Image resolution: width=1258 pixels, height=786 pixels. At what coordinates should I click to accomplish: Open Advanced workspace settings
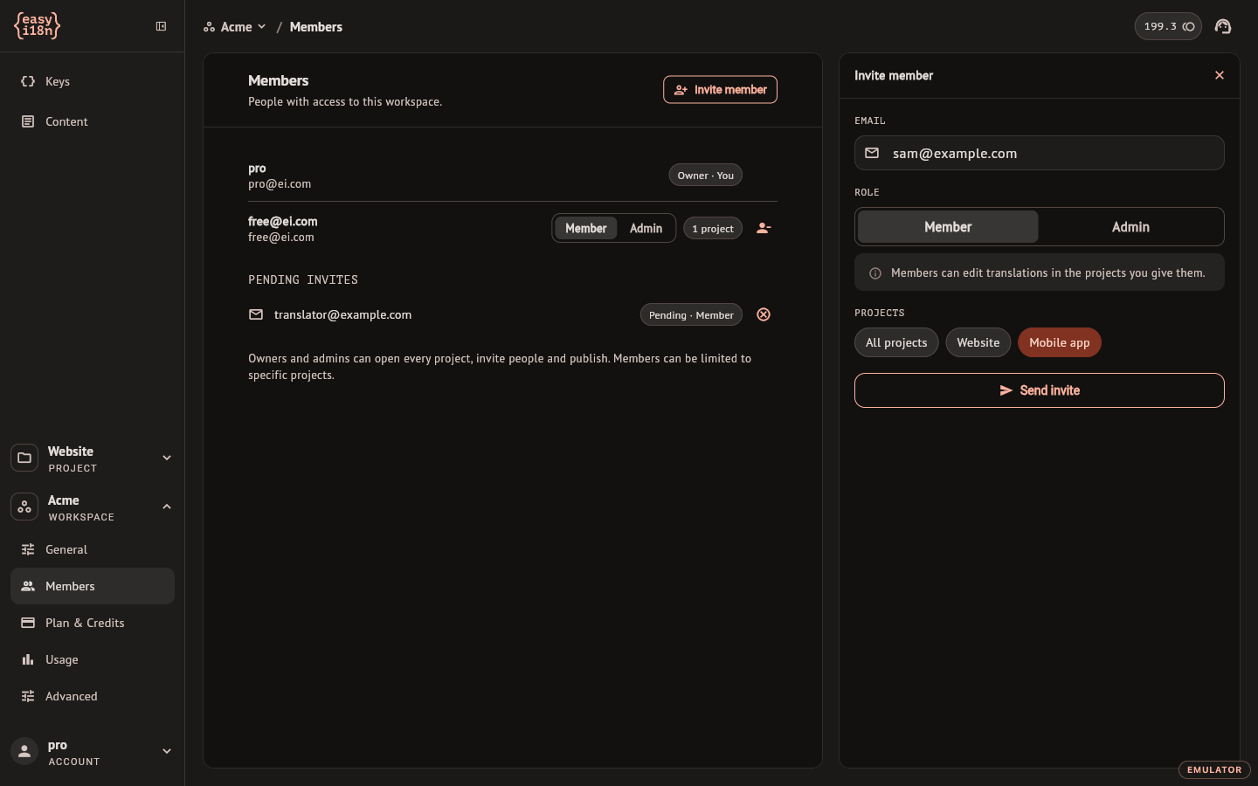93,696
